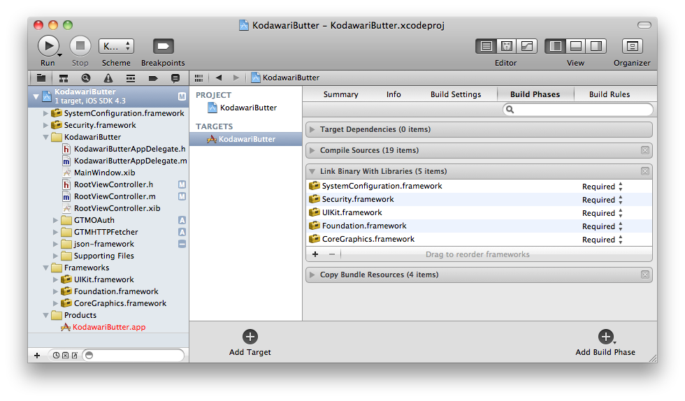The width and height of the screenshot is (685, 401).
Task: Collapse the KodawariButter project root
Action: click(36, 96)
